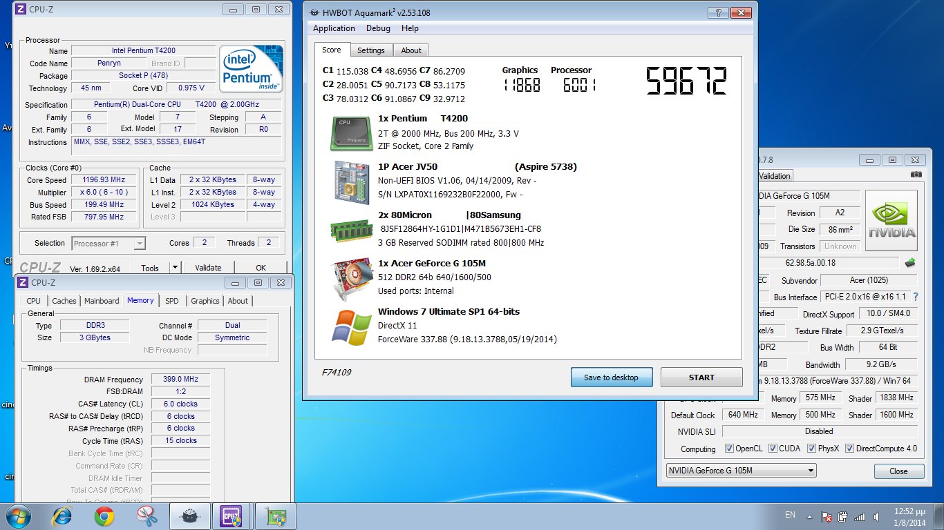Switch to the CPU-Z taskbar button
The height and width of the screenshot is (530, 944).
click(231, 516)
